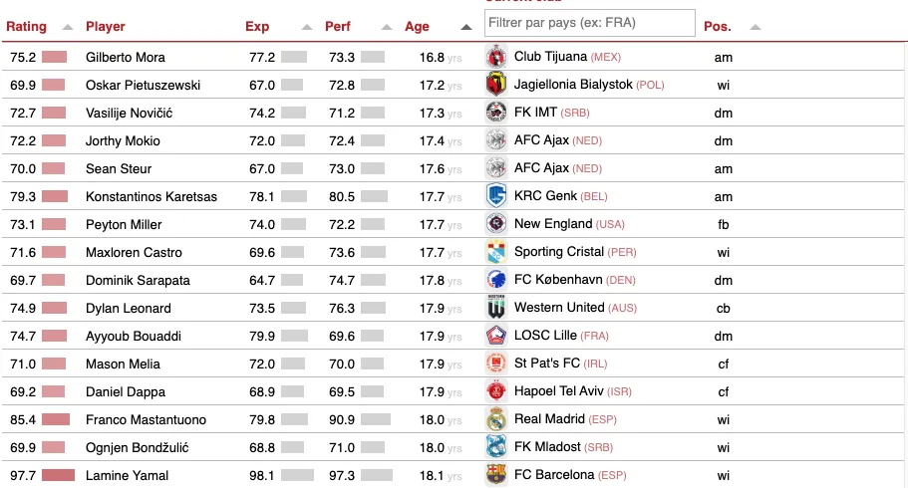Sort by Exp using its arrow
The width and height of the screenshot is (908, 488).
tap(306, 27)
